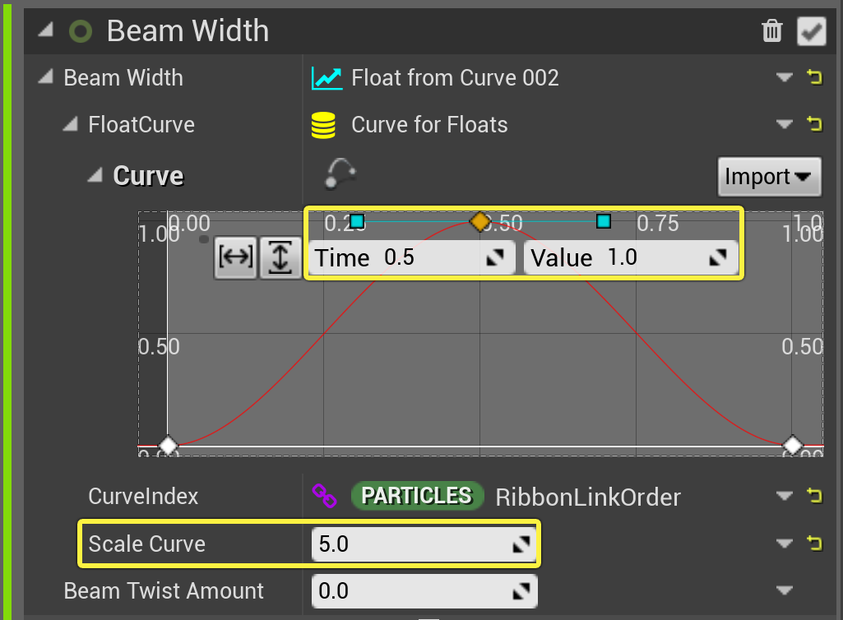
Task: Click the Time 0.5 input field
Action: pyautogui.click(x=411, y=257)
